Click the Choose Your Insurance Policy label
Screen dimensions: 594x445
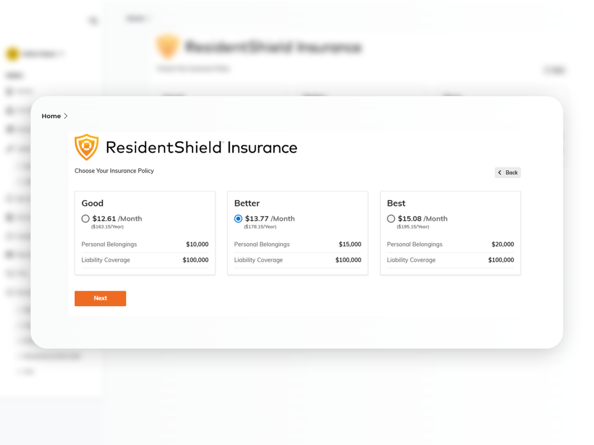pos(114,170)
